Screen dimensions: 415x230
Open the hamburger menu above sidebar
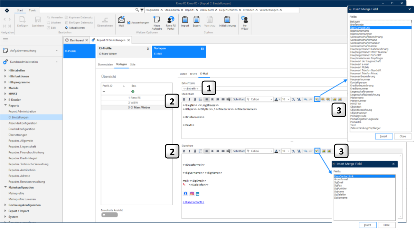tap(6, 40)
